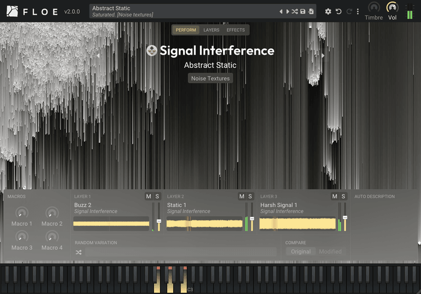Click the Signal Interference title
The height and width of the screenshot is (294, 421).
[217, 50]
